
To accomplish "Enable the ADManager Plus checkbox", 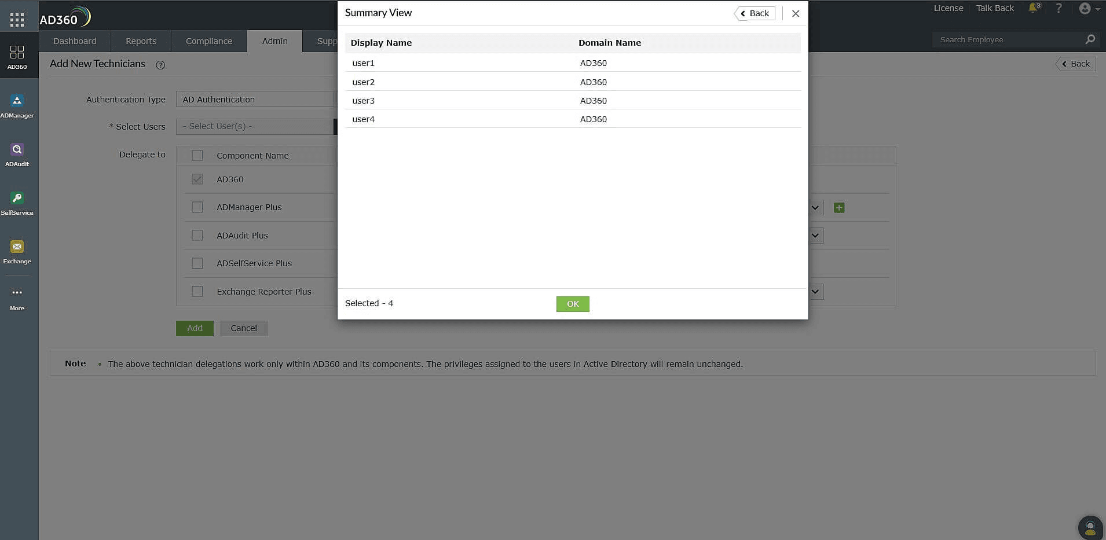I will click(x=197, y=207).
